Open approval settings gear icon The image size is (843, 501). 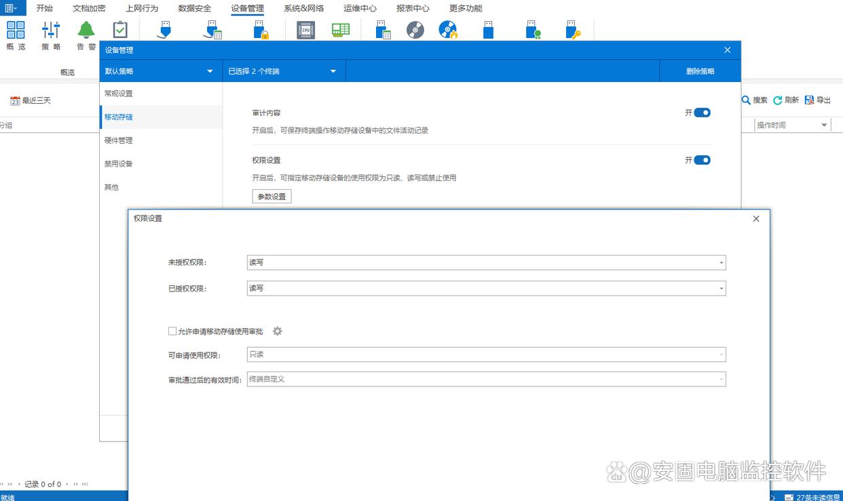click(277, 332)
